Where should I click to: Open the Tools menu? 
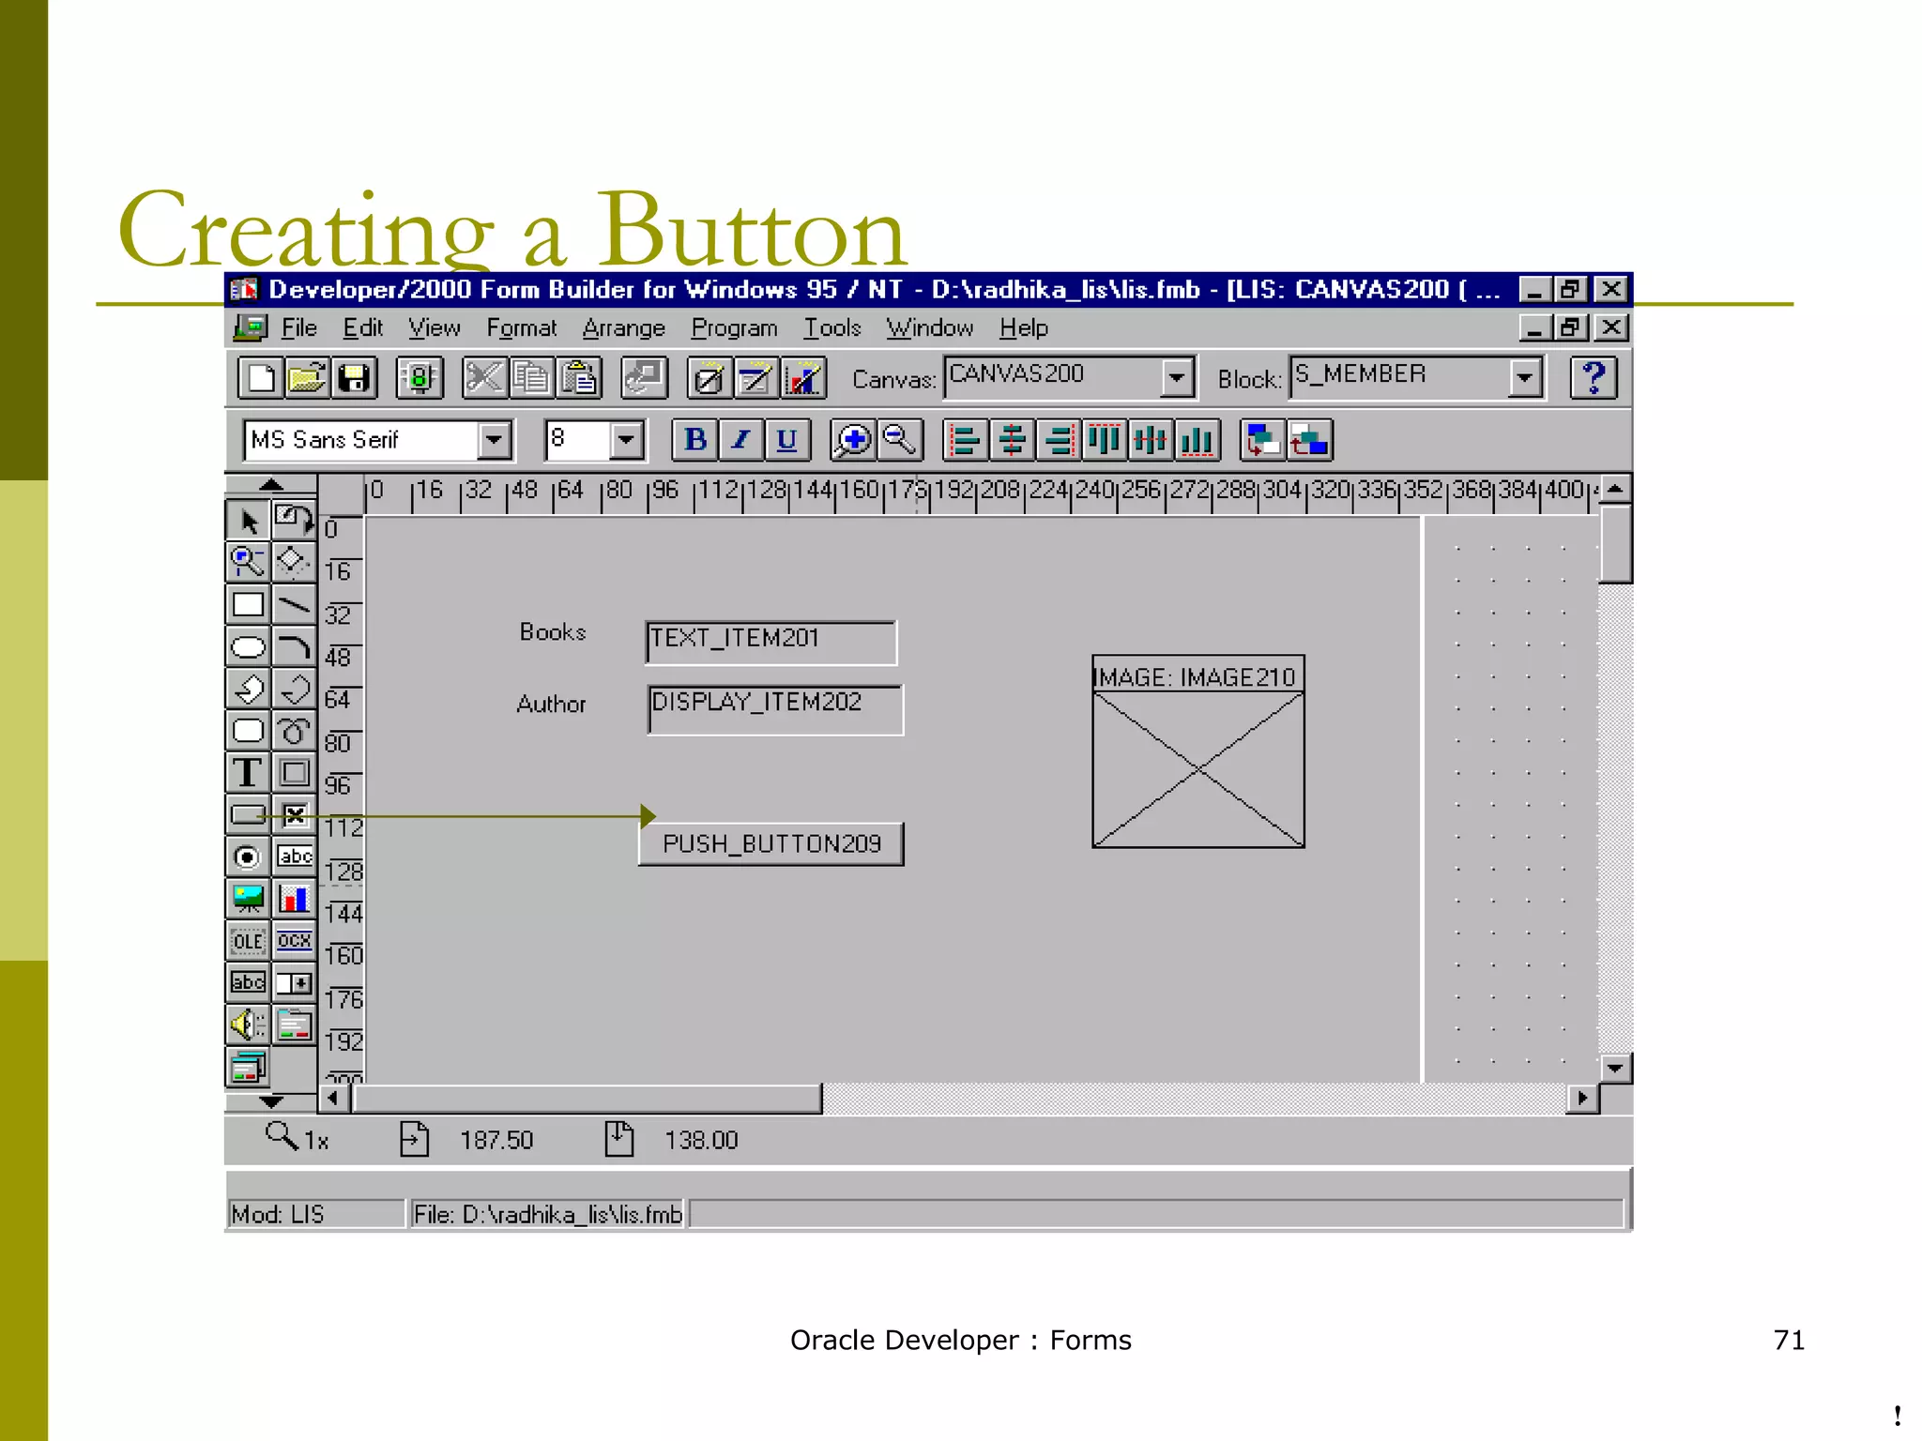point(832,328)
